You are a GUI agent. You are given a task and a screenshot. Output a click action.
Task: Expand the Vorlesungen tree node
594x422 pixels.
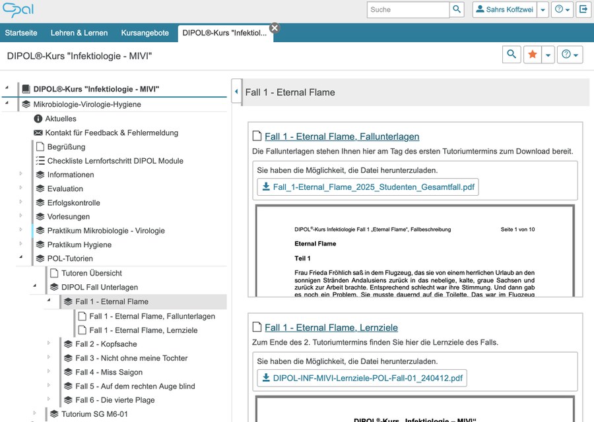[x=20, y=216]
